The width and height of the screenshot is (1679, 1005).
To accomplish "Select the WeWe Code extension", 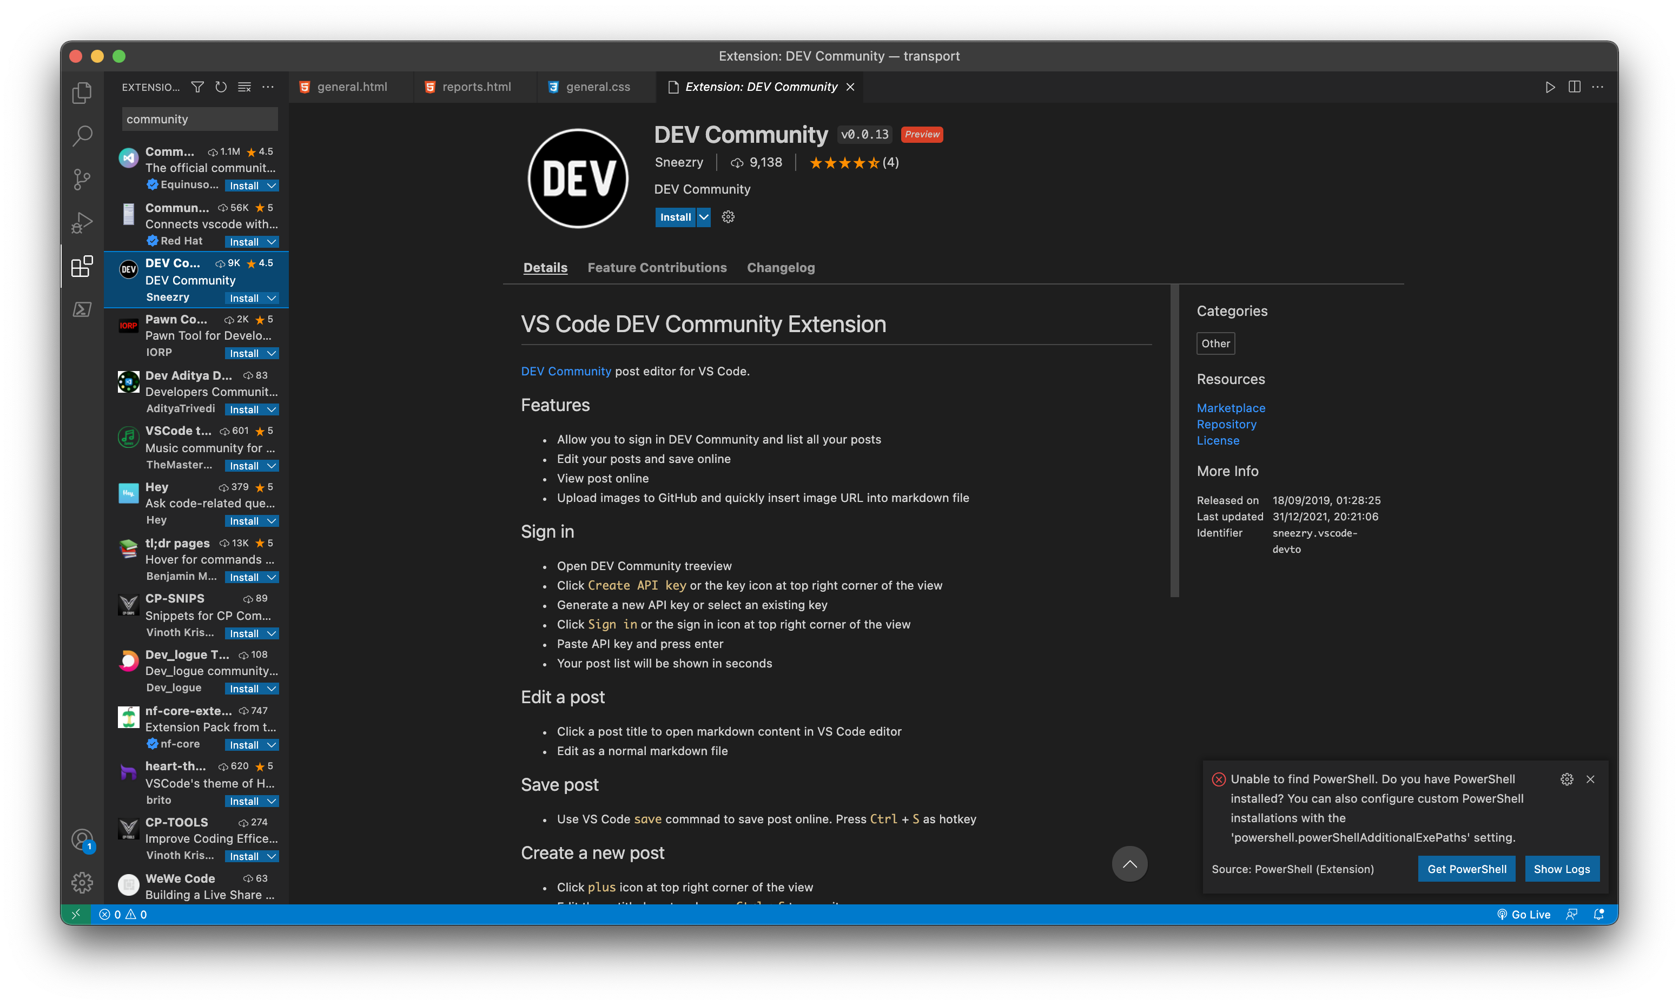I will click(x=196, y=886).
